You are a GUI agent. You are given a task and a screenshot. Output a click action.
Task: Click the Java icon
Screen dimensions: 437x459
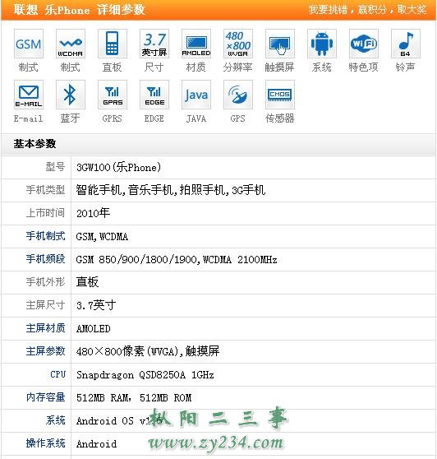[x=196, y=95]
